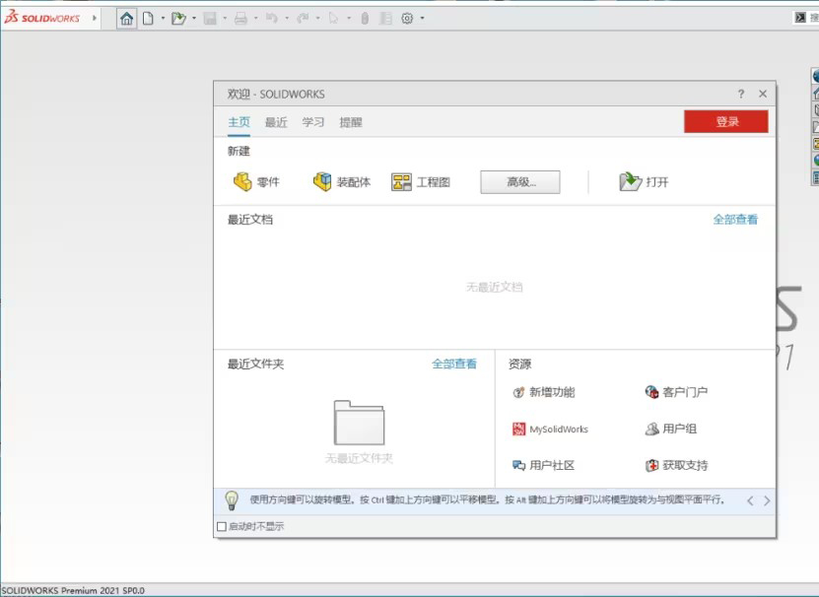The image size is (819, 597).
Task: Open the Open file dropdown arrow
Action: [x=194, y=19]
